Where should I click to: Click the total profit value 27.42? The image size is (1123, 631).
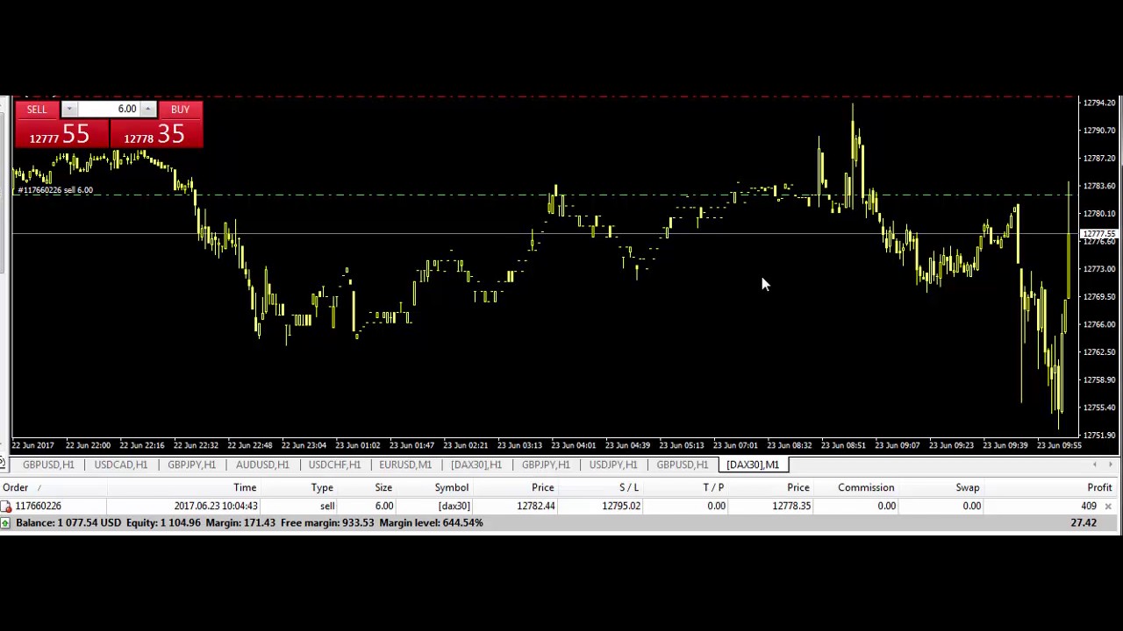click(1084, 522)
